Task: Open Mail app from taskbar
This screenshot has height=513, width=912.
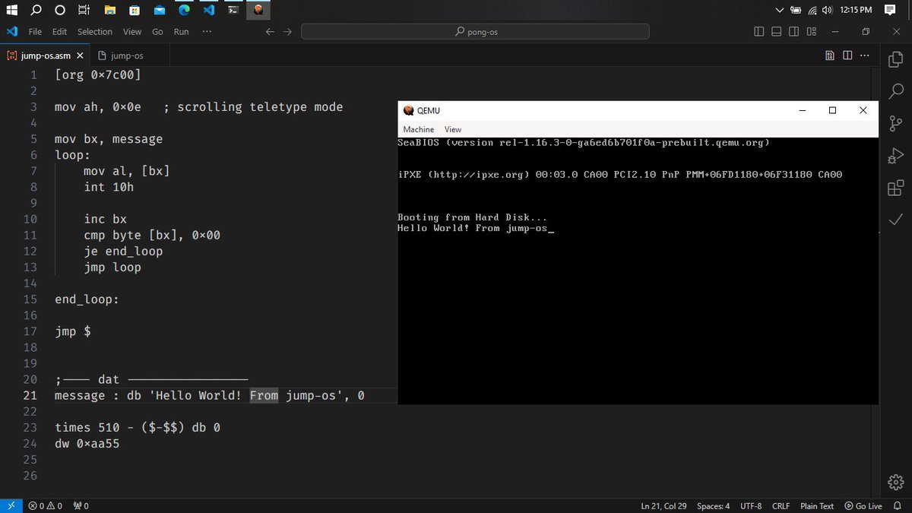Action: point(159,10)
